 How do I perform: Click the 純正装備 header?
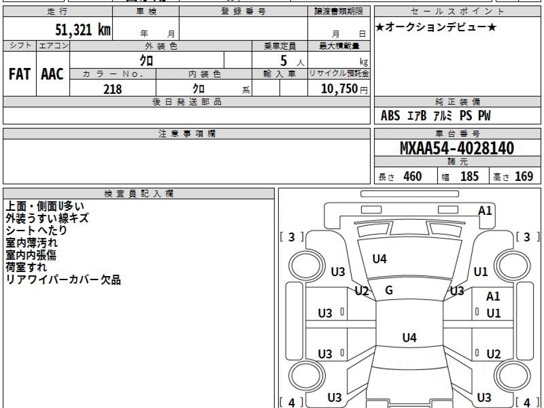458,102
